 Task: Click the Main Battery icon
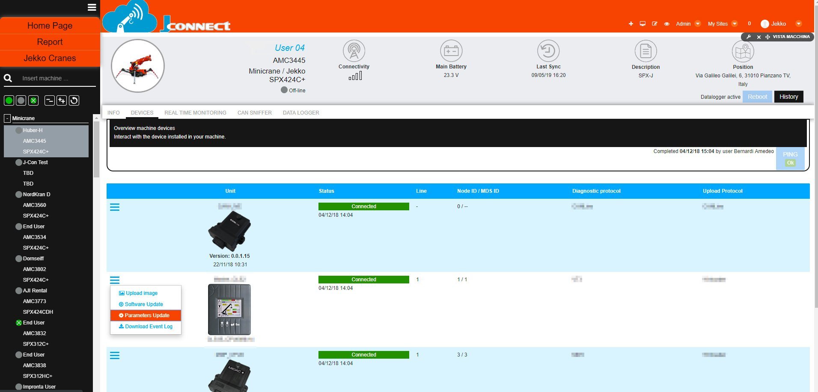(451, 51)
